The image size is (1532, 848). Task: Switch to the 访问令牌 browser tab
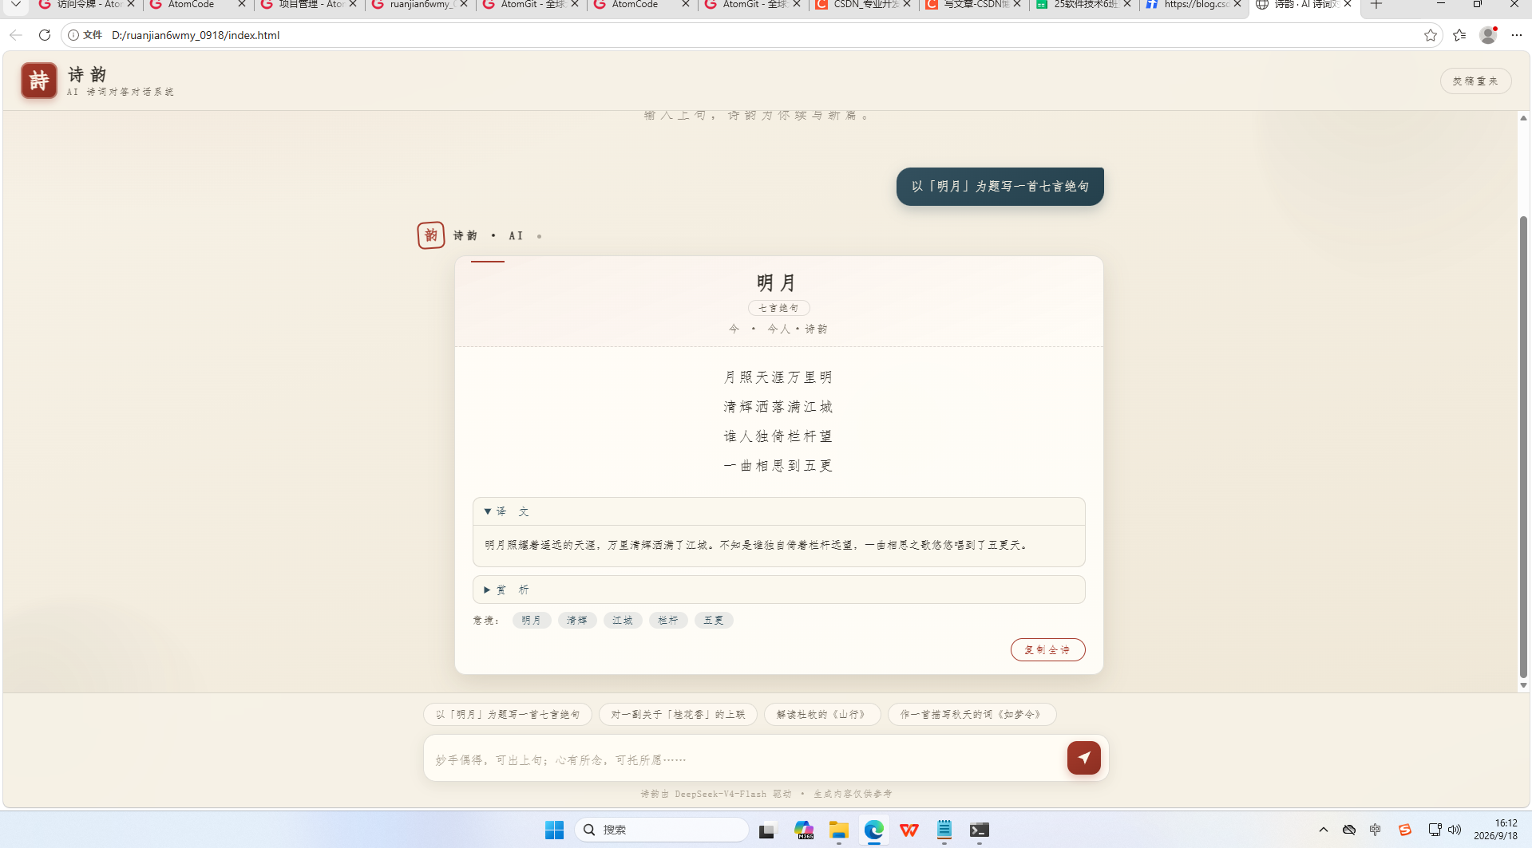88,5
